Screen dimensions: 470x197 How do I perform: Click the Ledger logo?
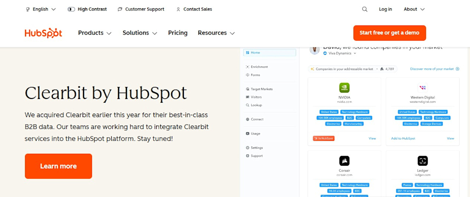[x=422, y=161]
